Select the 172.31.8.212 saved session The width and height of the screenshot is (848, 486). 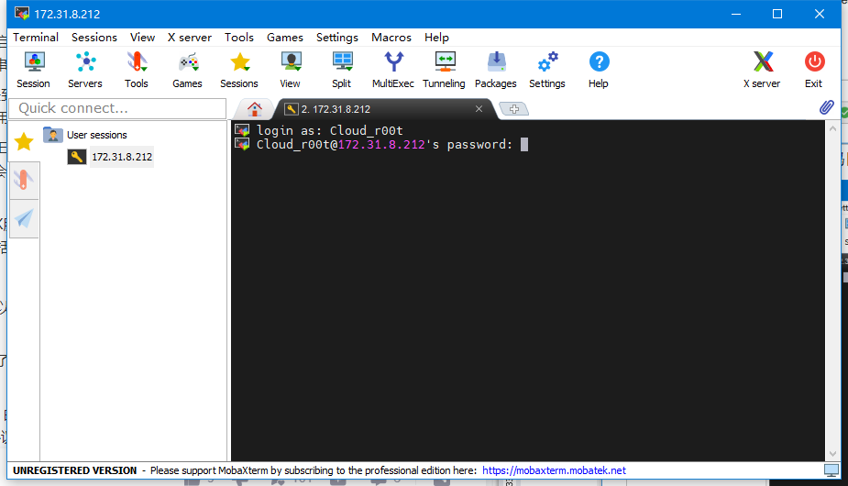121,157
